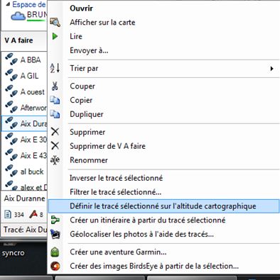
Task: Click the X icon next to Supprimer
Action: (55, 132)
